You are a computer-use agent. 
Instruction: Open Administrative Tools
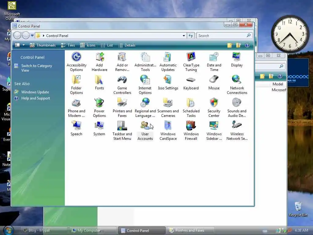(x=145, y=62)
